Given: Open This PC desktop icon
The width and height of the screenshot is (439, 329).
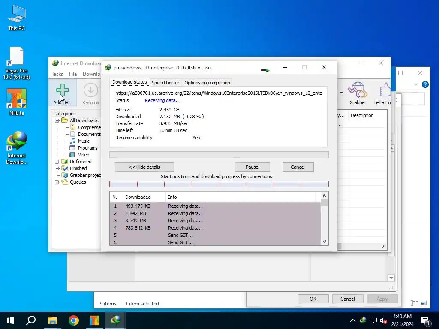Looking at the screenshot, I should click(x=17, y=18).
